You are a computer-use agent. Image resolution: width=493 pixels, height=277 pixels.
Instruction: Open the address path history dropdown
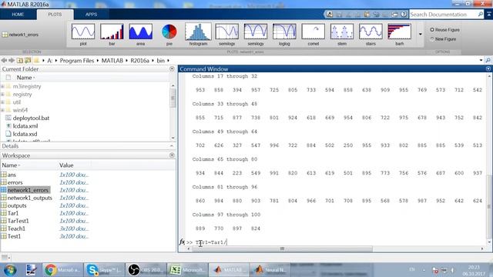point(481,60)
